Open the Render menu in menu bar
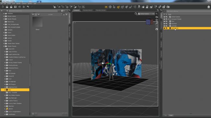The image size is (211, 118). (18, 4)
